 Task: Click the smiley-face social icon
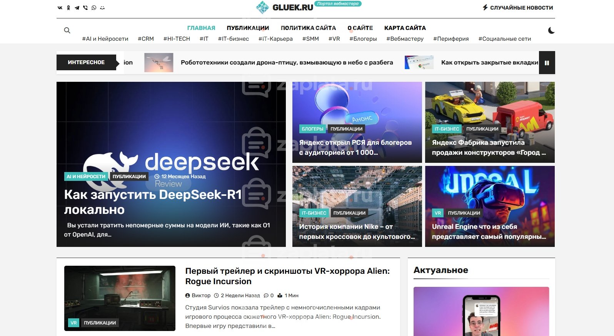(102, 8)
